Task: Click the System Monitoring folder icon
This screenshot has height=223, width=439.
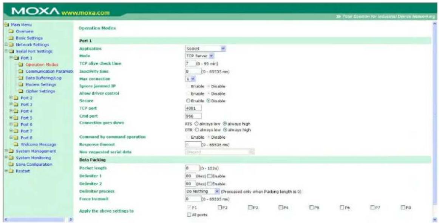Action: coord(12,158)
